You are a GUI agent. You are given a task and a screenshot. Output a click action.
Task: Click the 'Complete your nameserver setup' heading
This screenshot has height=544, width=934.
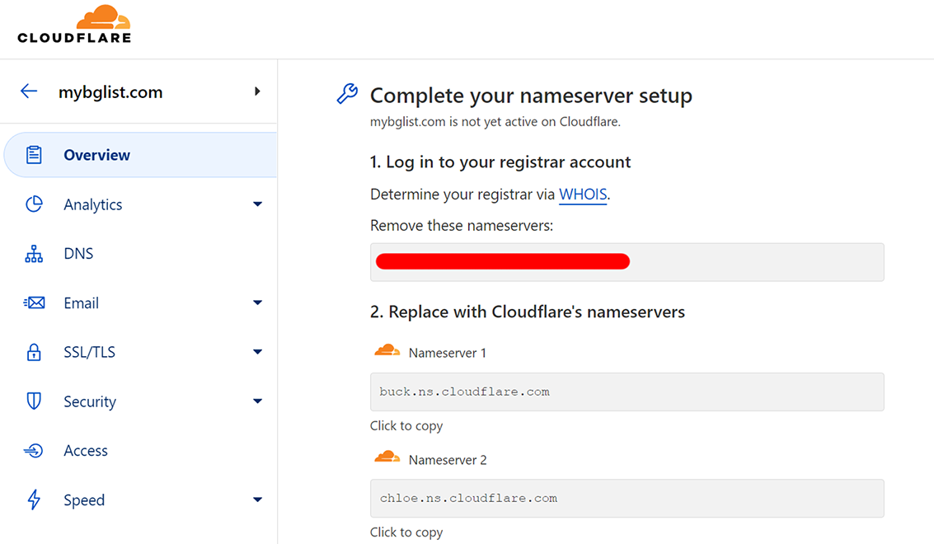pyautogui.click(x=531, y=96)
